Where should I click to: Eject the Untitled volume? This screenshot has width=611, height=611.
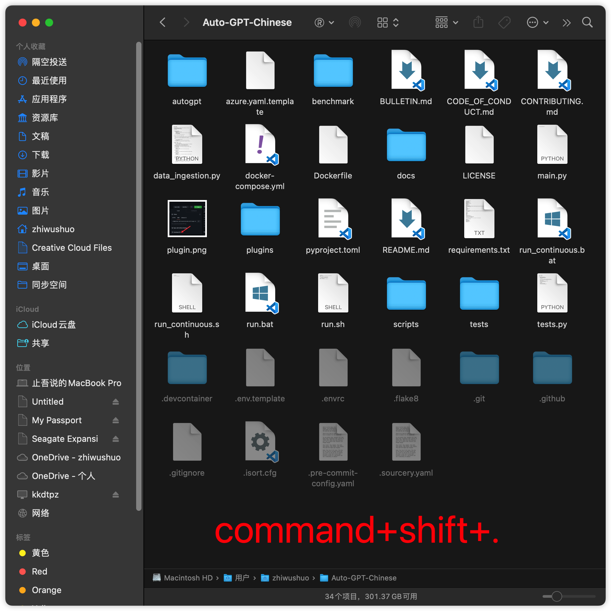tap(116, 402)
